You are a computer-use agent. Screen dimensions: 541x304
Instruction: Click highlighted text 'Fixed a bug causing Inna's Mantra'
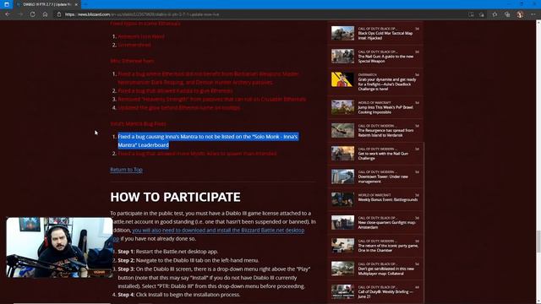[x=208, y=141]
